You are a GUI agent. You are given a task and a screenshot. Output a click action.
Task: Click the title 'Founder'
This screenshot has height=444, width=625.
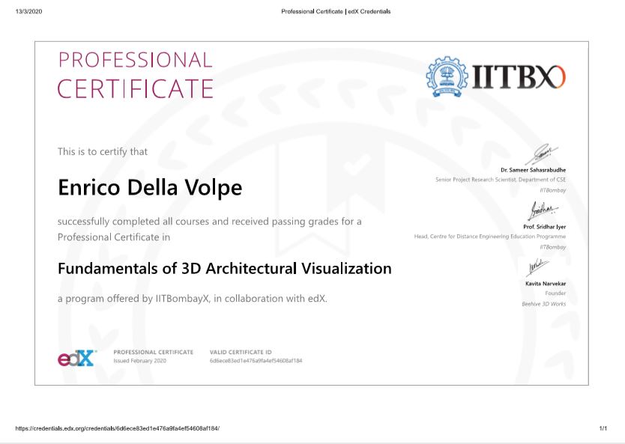(x=555, y=294)
